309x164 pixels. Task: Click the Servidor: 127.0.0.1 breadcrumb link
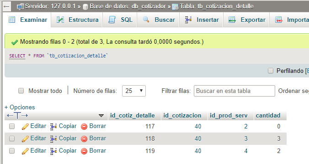(50, 6)
